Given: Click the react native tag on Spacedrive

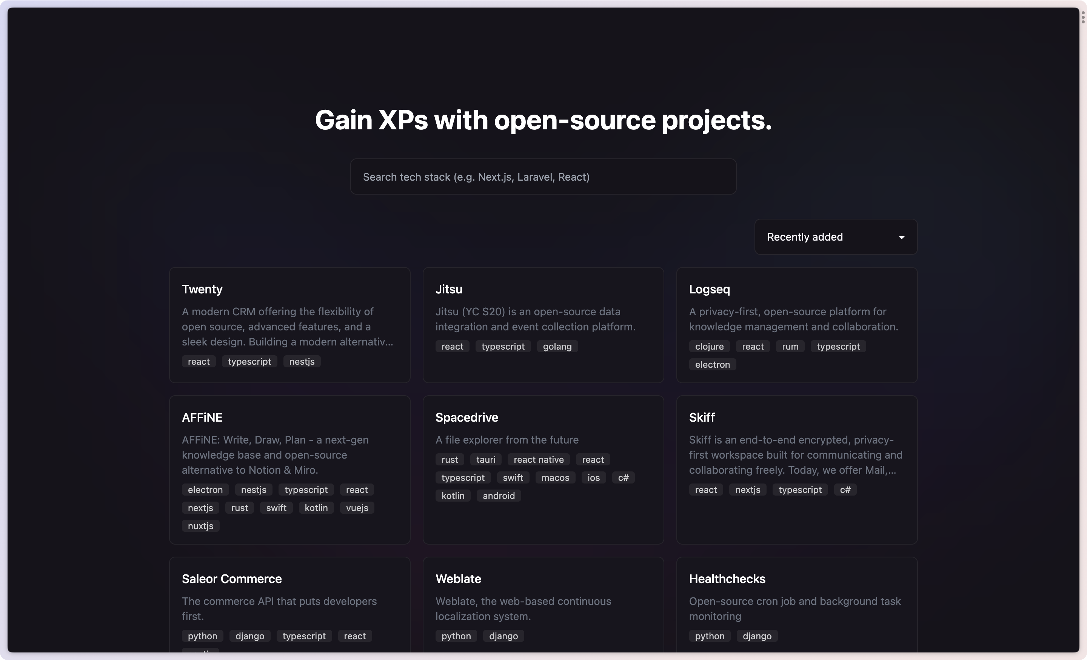Looking at the screenshot, I should point(539,459).
